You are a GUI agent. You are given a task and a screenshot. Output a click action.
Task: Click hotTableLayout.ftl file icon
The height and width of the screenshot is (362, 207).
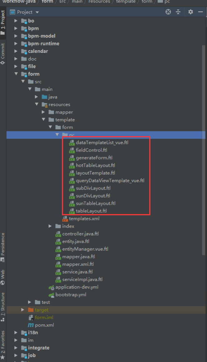72,166
